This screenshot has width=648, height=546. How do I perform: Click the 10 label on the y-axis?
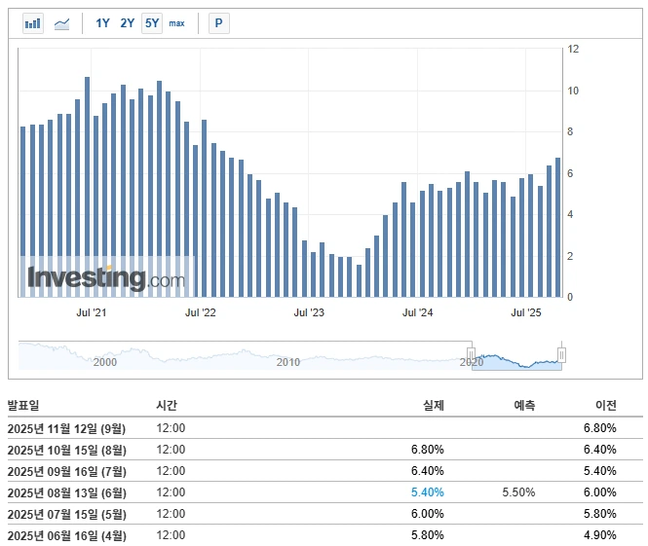point(573,91)
